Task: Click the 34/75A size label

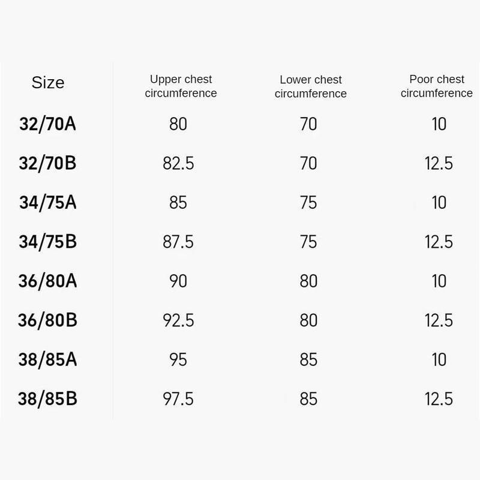Action: click(x=48, y=203)
